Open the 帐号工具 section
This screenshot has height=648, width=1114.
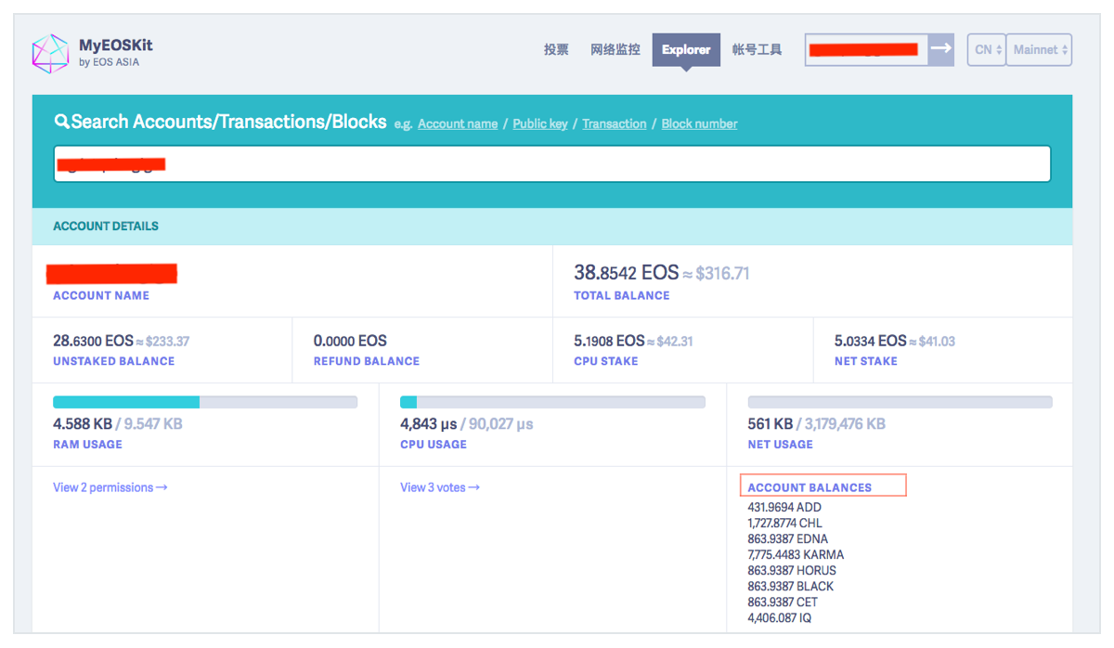click(x=757, y=49)
